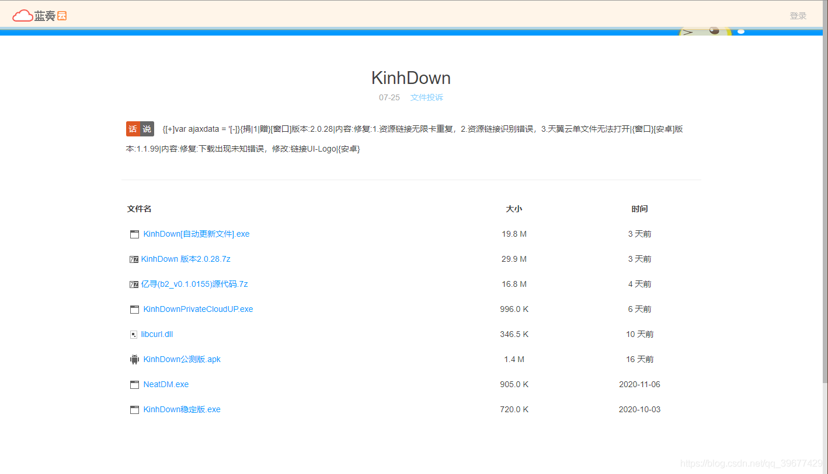The height and width of the screenshot is (474, 828).
Task: Click the 4 天前 time value
Action: (639, 284)
